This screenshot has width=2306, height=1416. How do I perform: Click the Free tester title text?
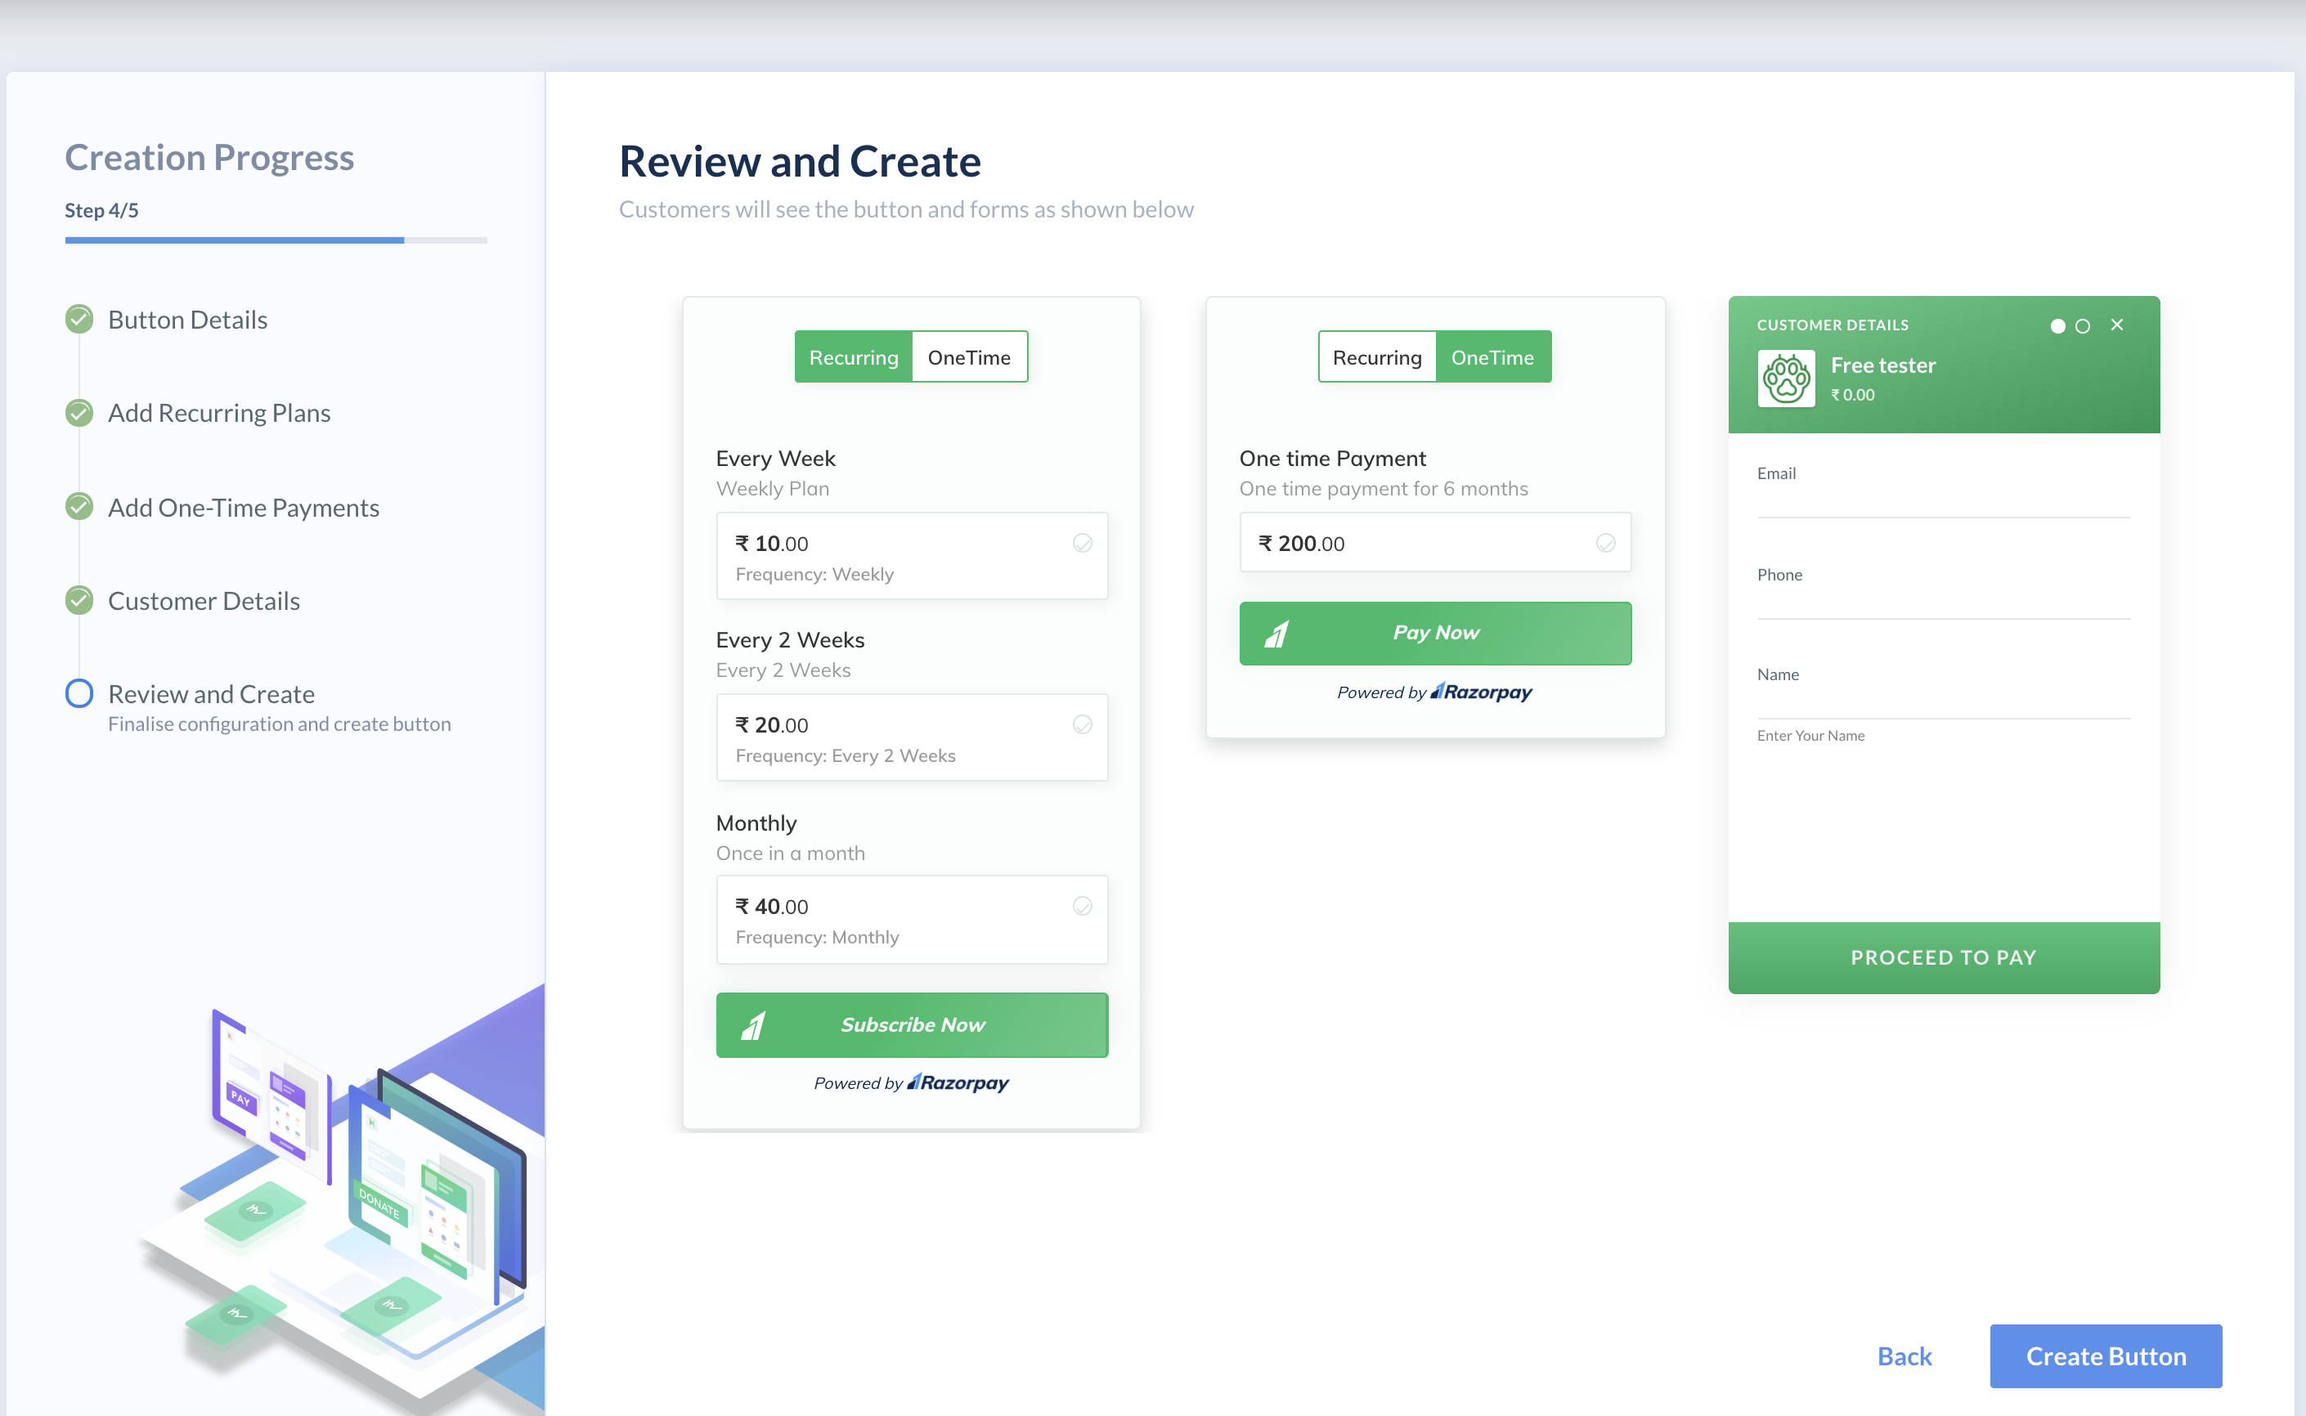[1882, 365]
